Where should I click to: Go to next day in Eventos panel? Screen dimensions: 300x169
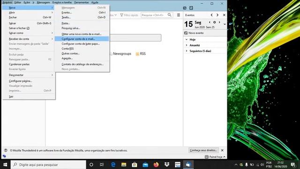click(217, 15)
